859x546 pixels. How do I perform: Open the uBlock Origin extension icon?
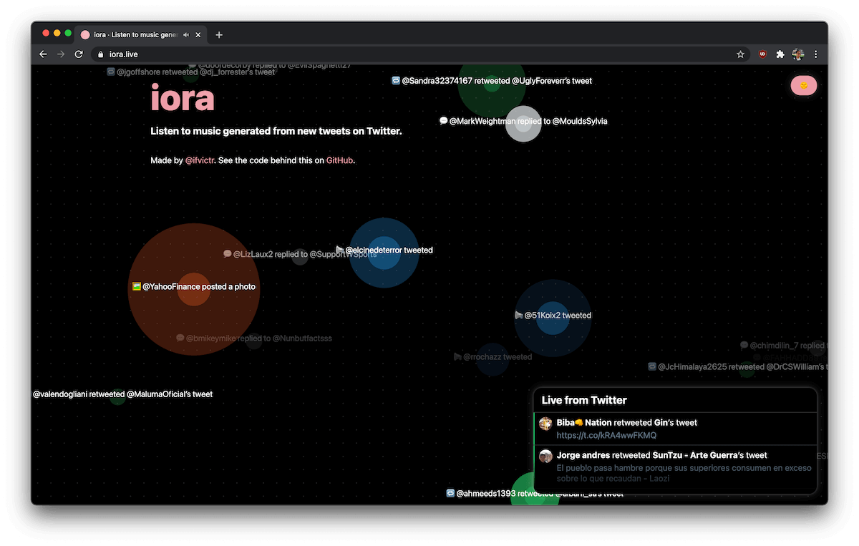(x=762, y=54)
